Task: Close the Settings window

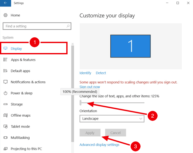Action: coord(188,3)
